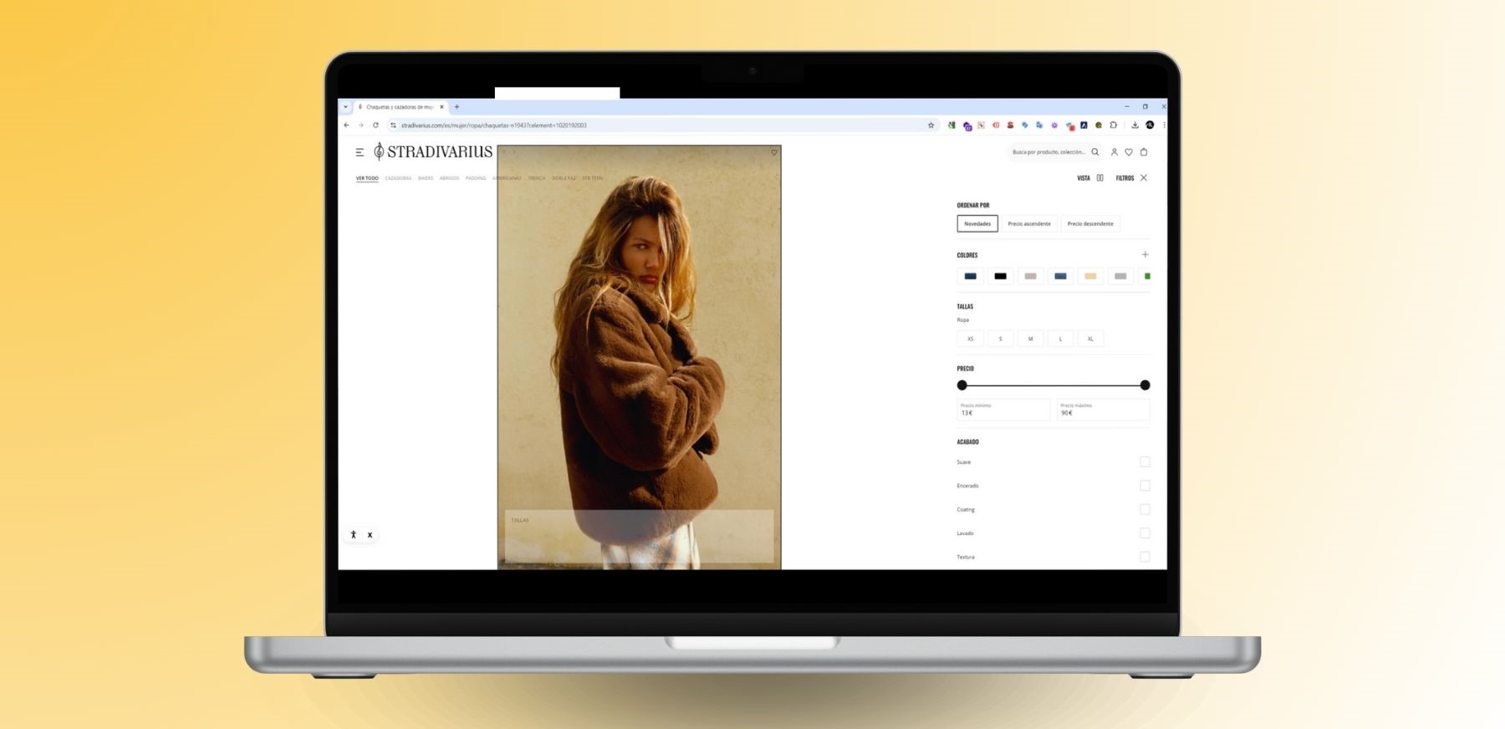Open the Chrome profile avatar
The image size is (1505, 729).
click(x=1150, y=125)
